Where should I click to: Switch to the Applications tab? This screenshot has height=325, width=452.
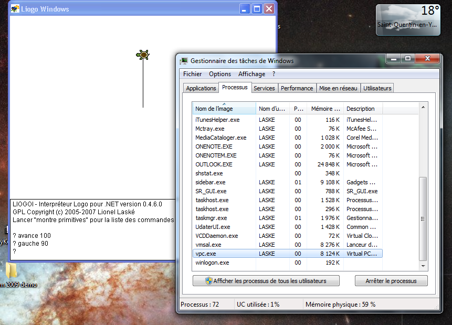coord(201,88)
